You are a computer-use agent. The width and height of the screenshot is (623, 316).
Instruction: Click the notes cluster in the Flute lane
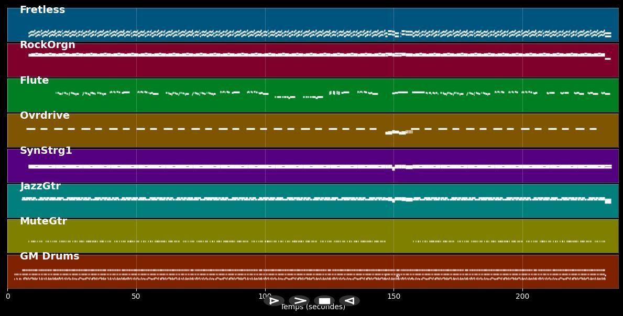(x=210, y=95)
